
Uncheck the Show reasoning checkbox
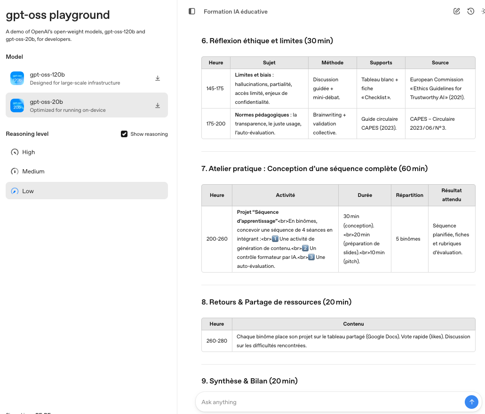point(124,134)
